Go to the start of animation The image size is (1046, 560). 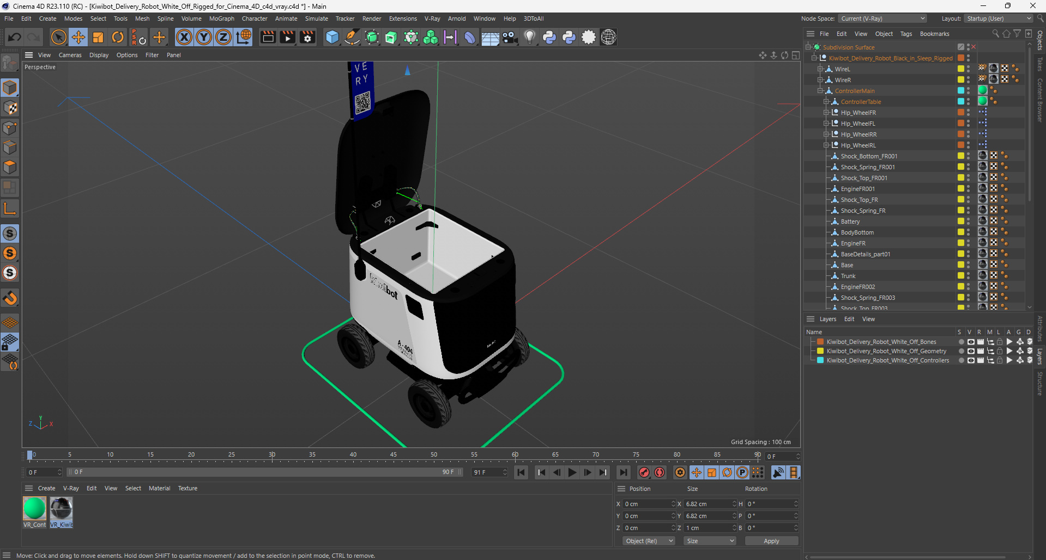coord(521,472)
